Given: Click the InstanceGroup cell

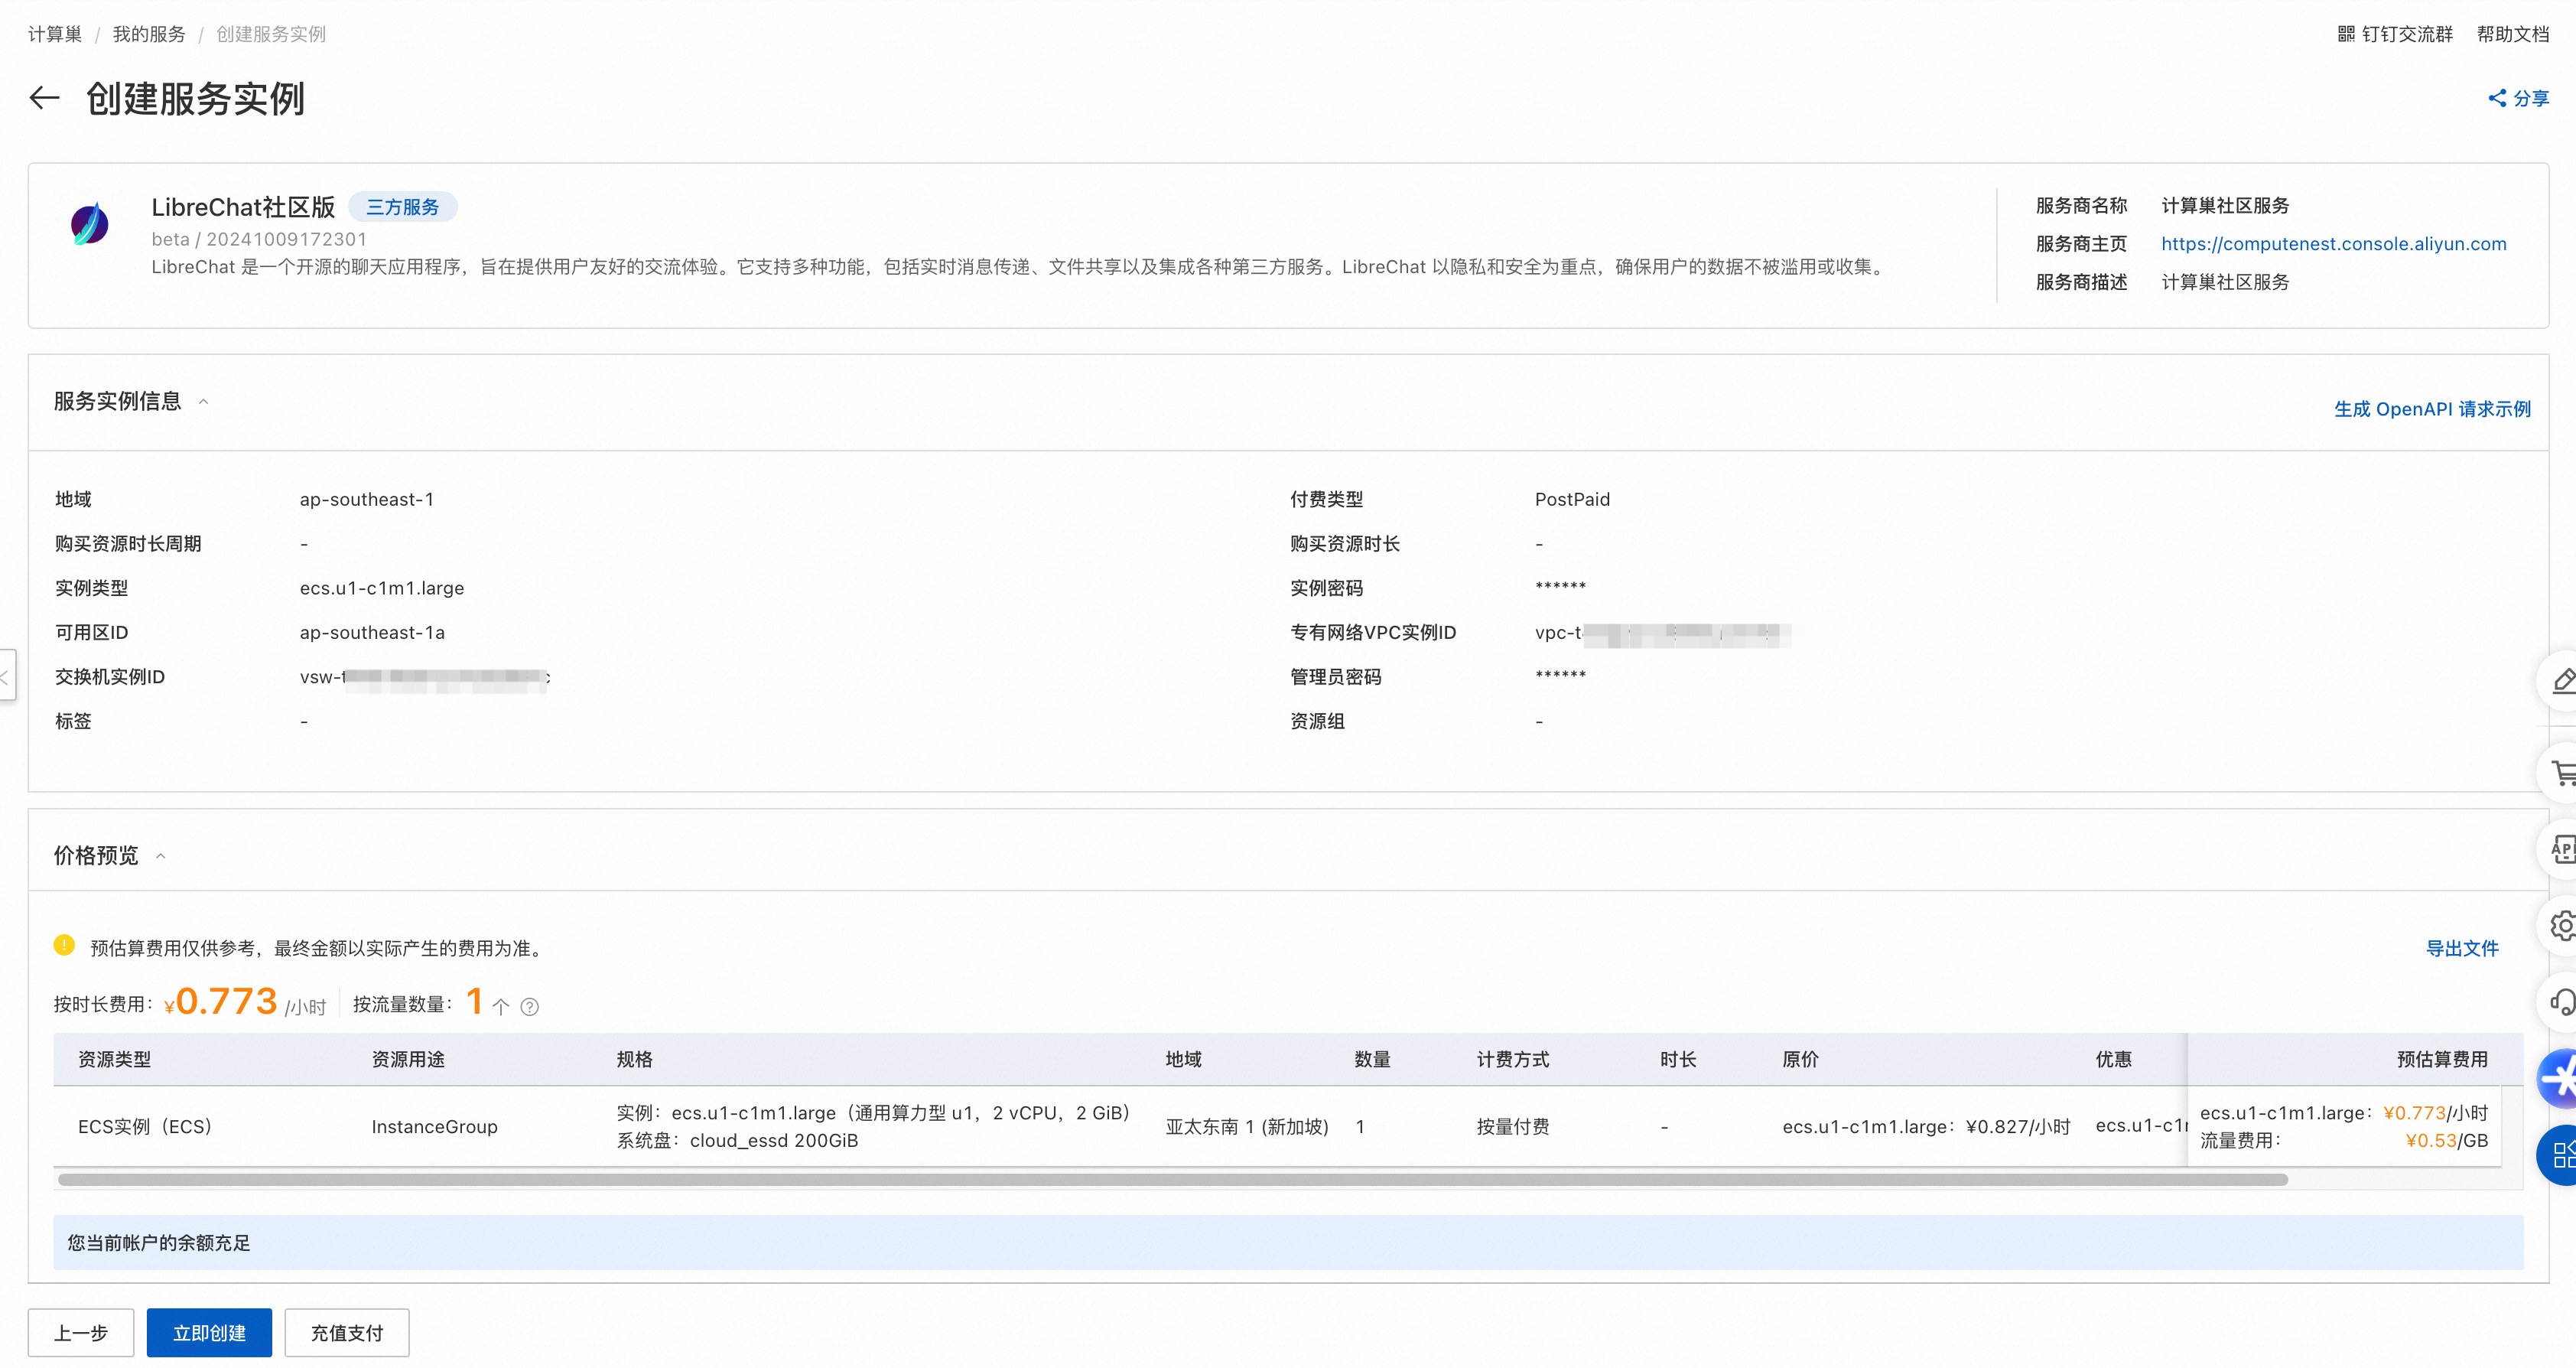Looking at the screenshot, I should [x=435, y=1126].
